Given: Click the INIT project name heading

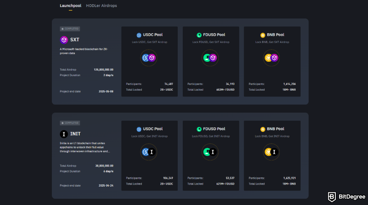Looking at the screenshot, I should click(x=76, y=134).
